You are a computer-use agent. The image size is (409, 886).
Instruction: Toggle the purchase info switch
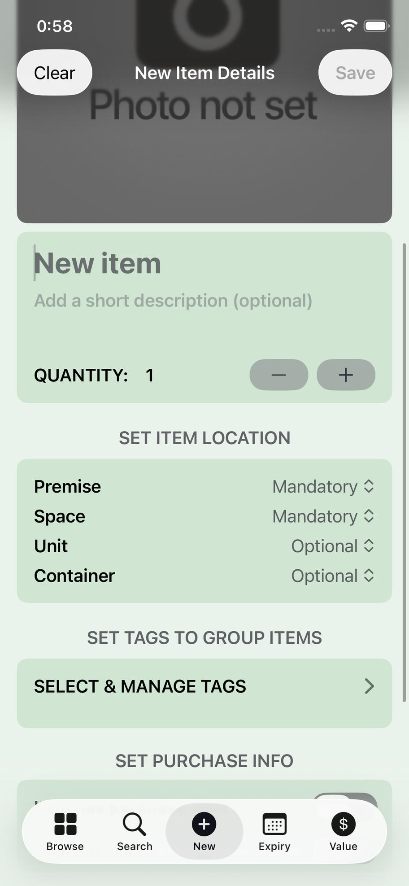[344, 803]
